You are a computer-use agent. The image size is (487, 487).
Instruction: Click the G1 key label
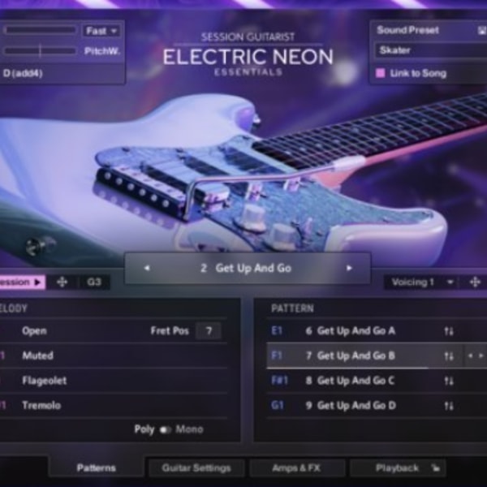278,405
